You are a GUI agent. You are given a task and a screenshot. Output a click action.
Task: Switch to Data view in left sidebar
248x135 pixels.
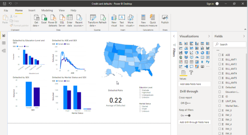4,43
